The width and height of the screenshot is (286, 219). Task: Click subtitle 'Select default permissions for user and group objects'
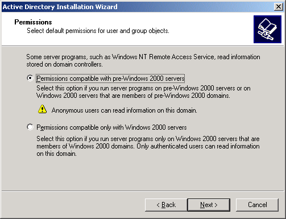[x=98, y=31]
